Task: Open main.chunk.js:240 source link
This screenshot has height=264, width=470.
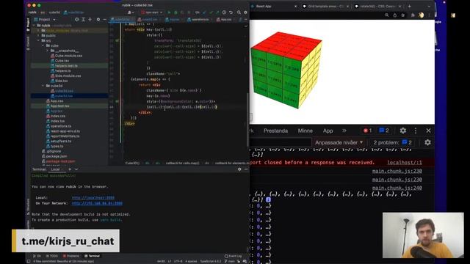Action: 397,188
